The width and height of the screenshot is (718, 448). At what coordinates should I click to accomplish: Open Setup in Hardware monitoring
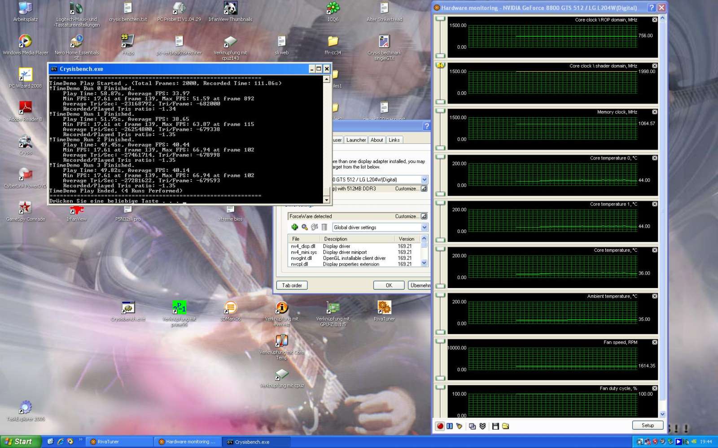(648, 425)
